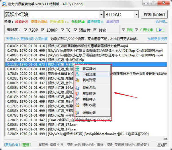
Task: Click the 搜索 [Enter] search button
Action: tap(154, 14)
